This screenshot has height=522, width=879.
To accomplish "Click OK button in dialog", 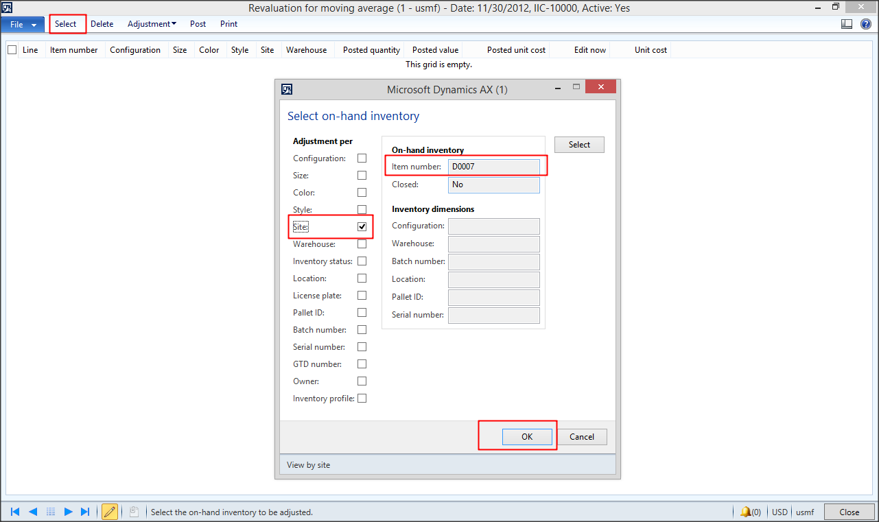I will (x=527, y=437).
